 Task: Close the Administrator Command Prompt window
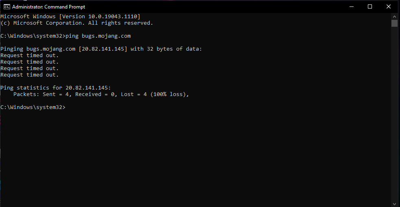point(389,6)
